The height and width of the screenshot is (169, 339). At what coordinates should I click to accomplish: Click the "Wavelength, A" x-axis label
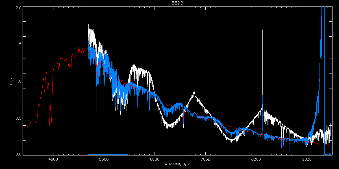[177, 164]
